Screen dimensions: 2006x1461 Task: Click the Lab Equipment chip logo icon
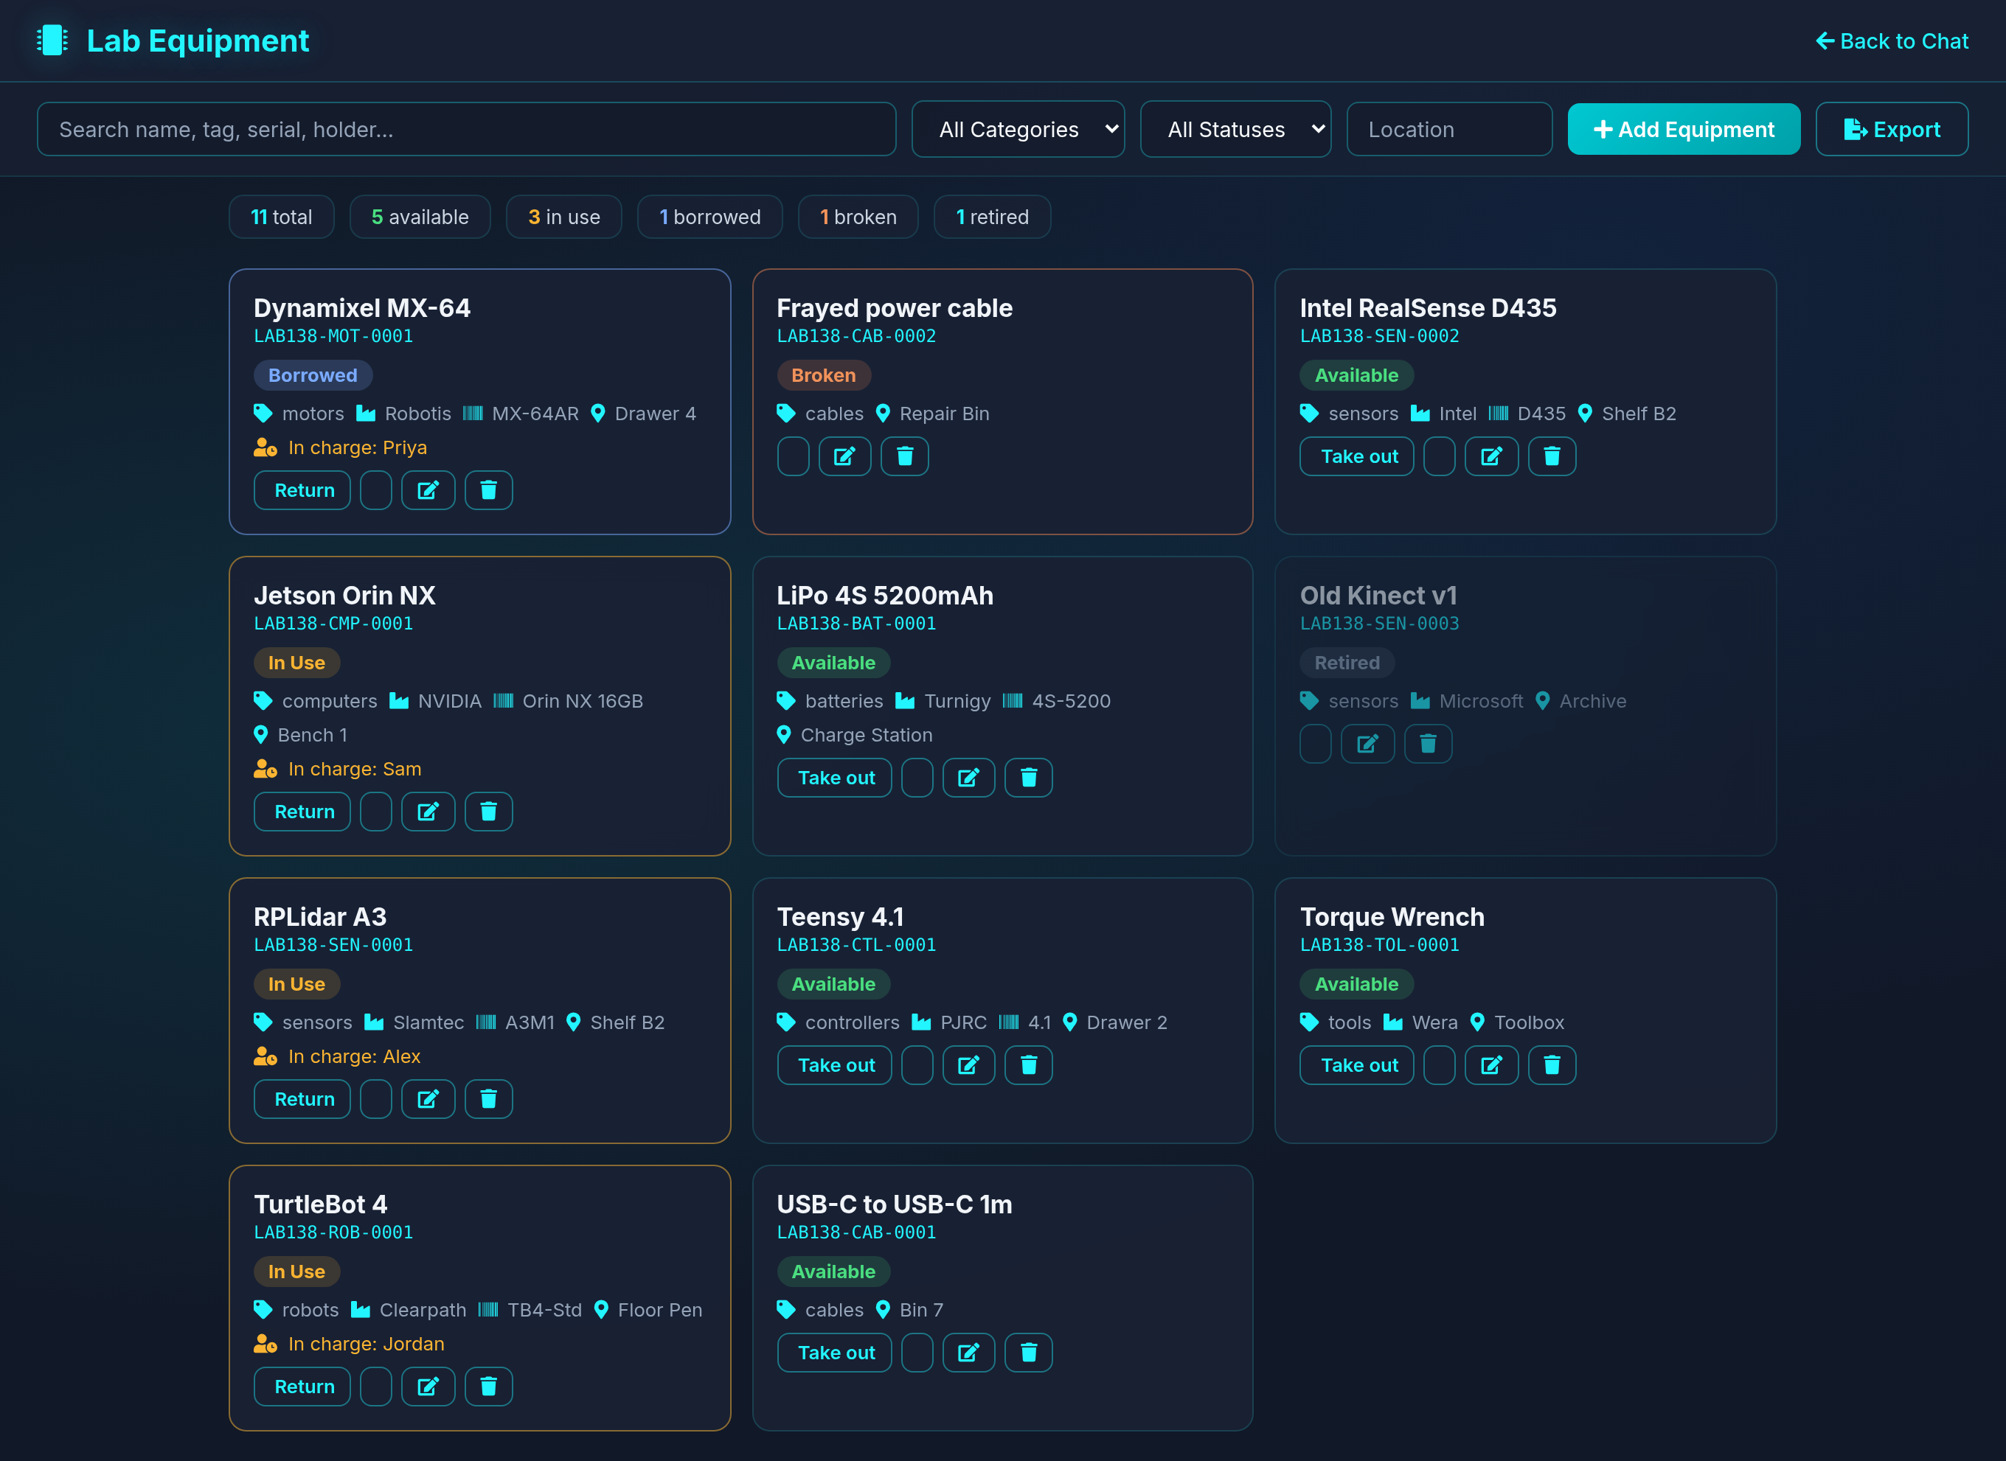pyautogui.click(x=52, y=41)
